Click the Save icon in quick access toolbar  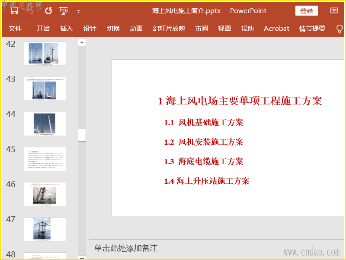click(14, 10)
